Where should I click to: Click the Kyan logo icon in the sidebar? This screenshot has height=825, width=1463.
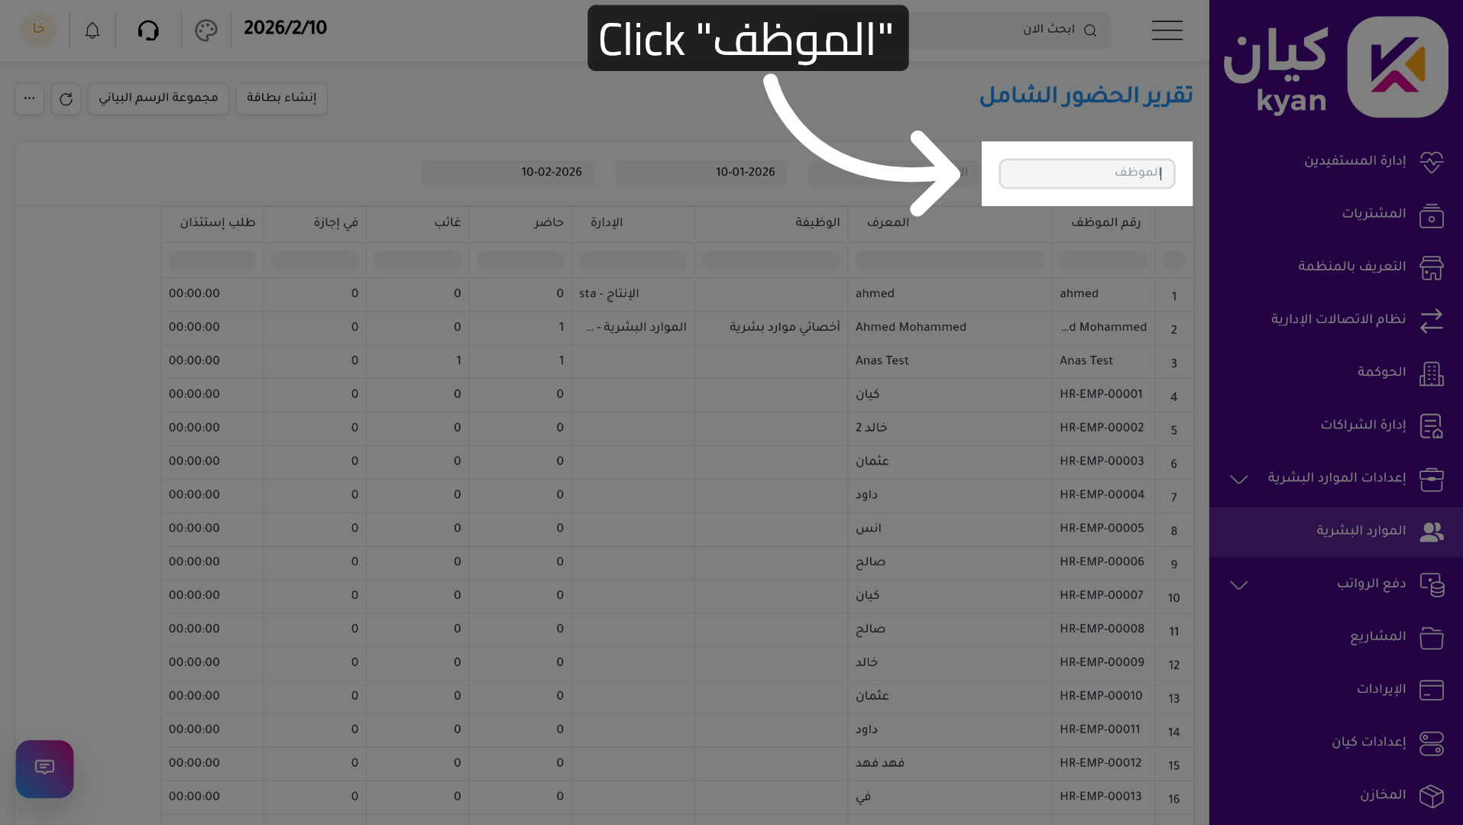pos(1397,66)
